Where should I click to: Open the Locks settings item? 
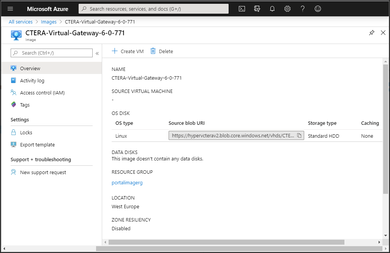pos(52,132)
